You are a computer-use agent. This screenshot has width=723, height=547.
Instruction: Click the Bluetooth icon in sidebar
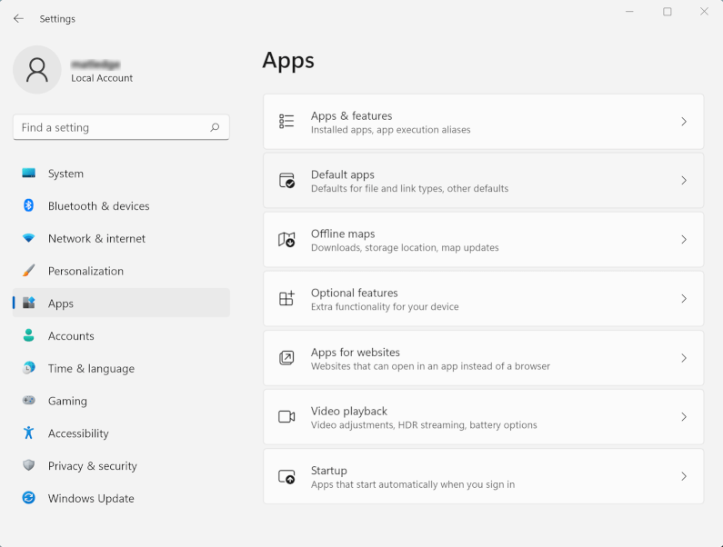28,205
